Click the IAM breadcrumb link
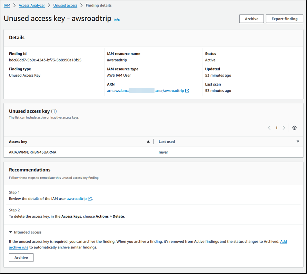This screenshot has width=308, height=275. [7, 5]
